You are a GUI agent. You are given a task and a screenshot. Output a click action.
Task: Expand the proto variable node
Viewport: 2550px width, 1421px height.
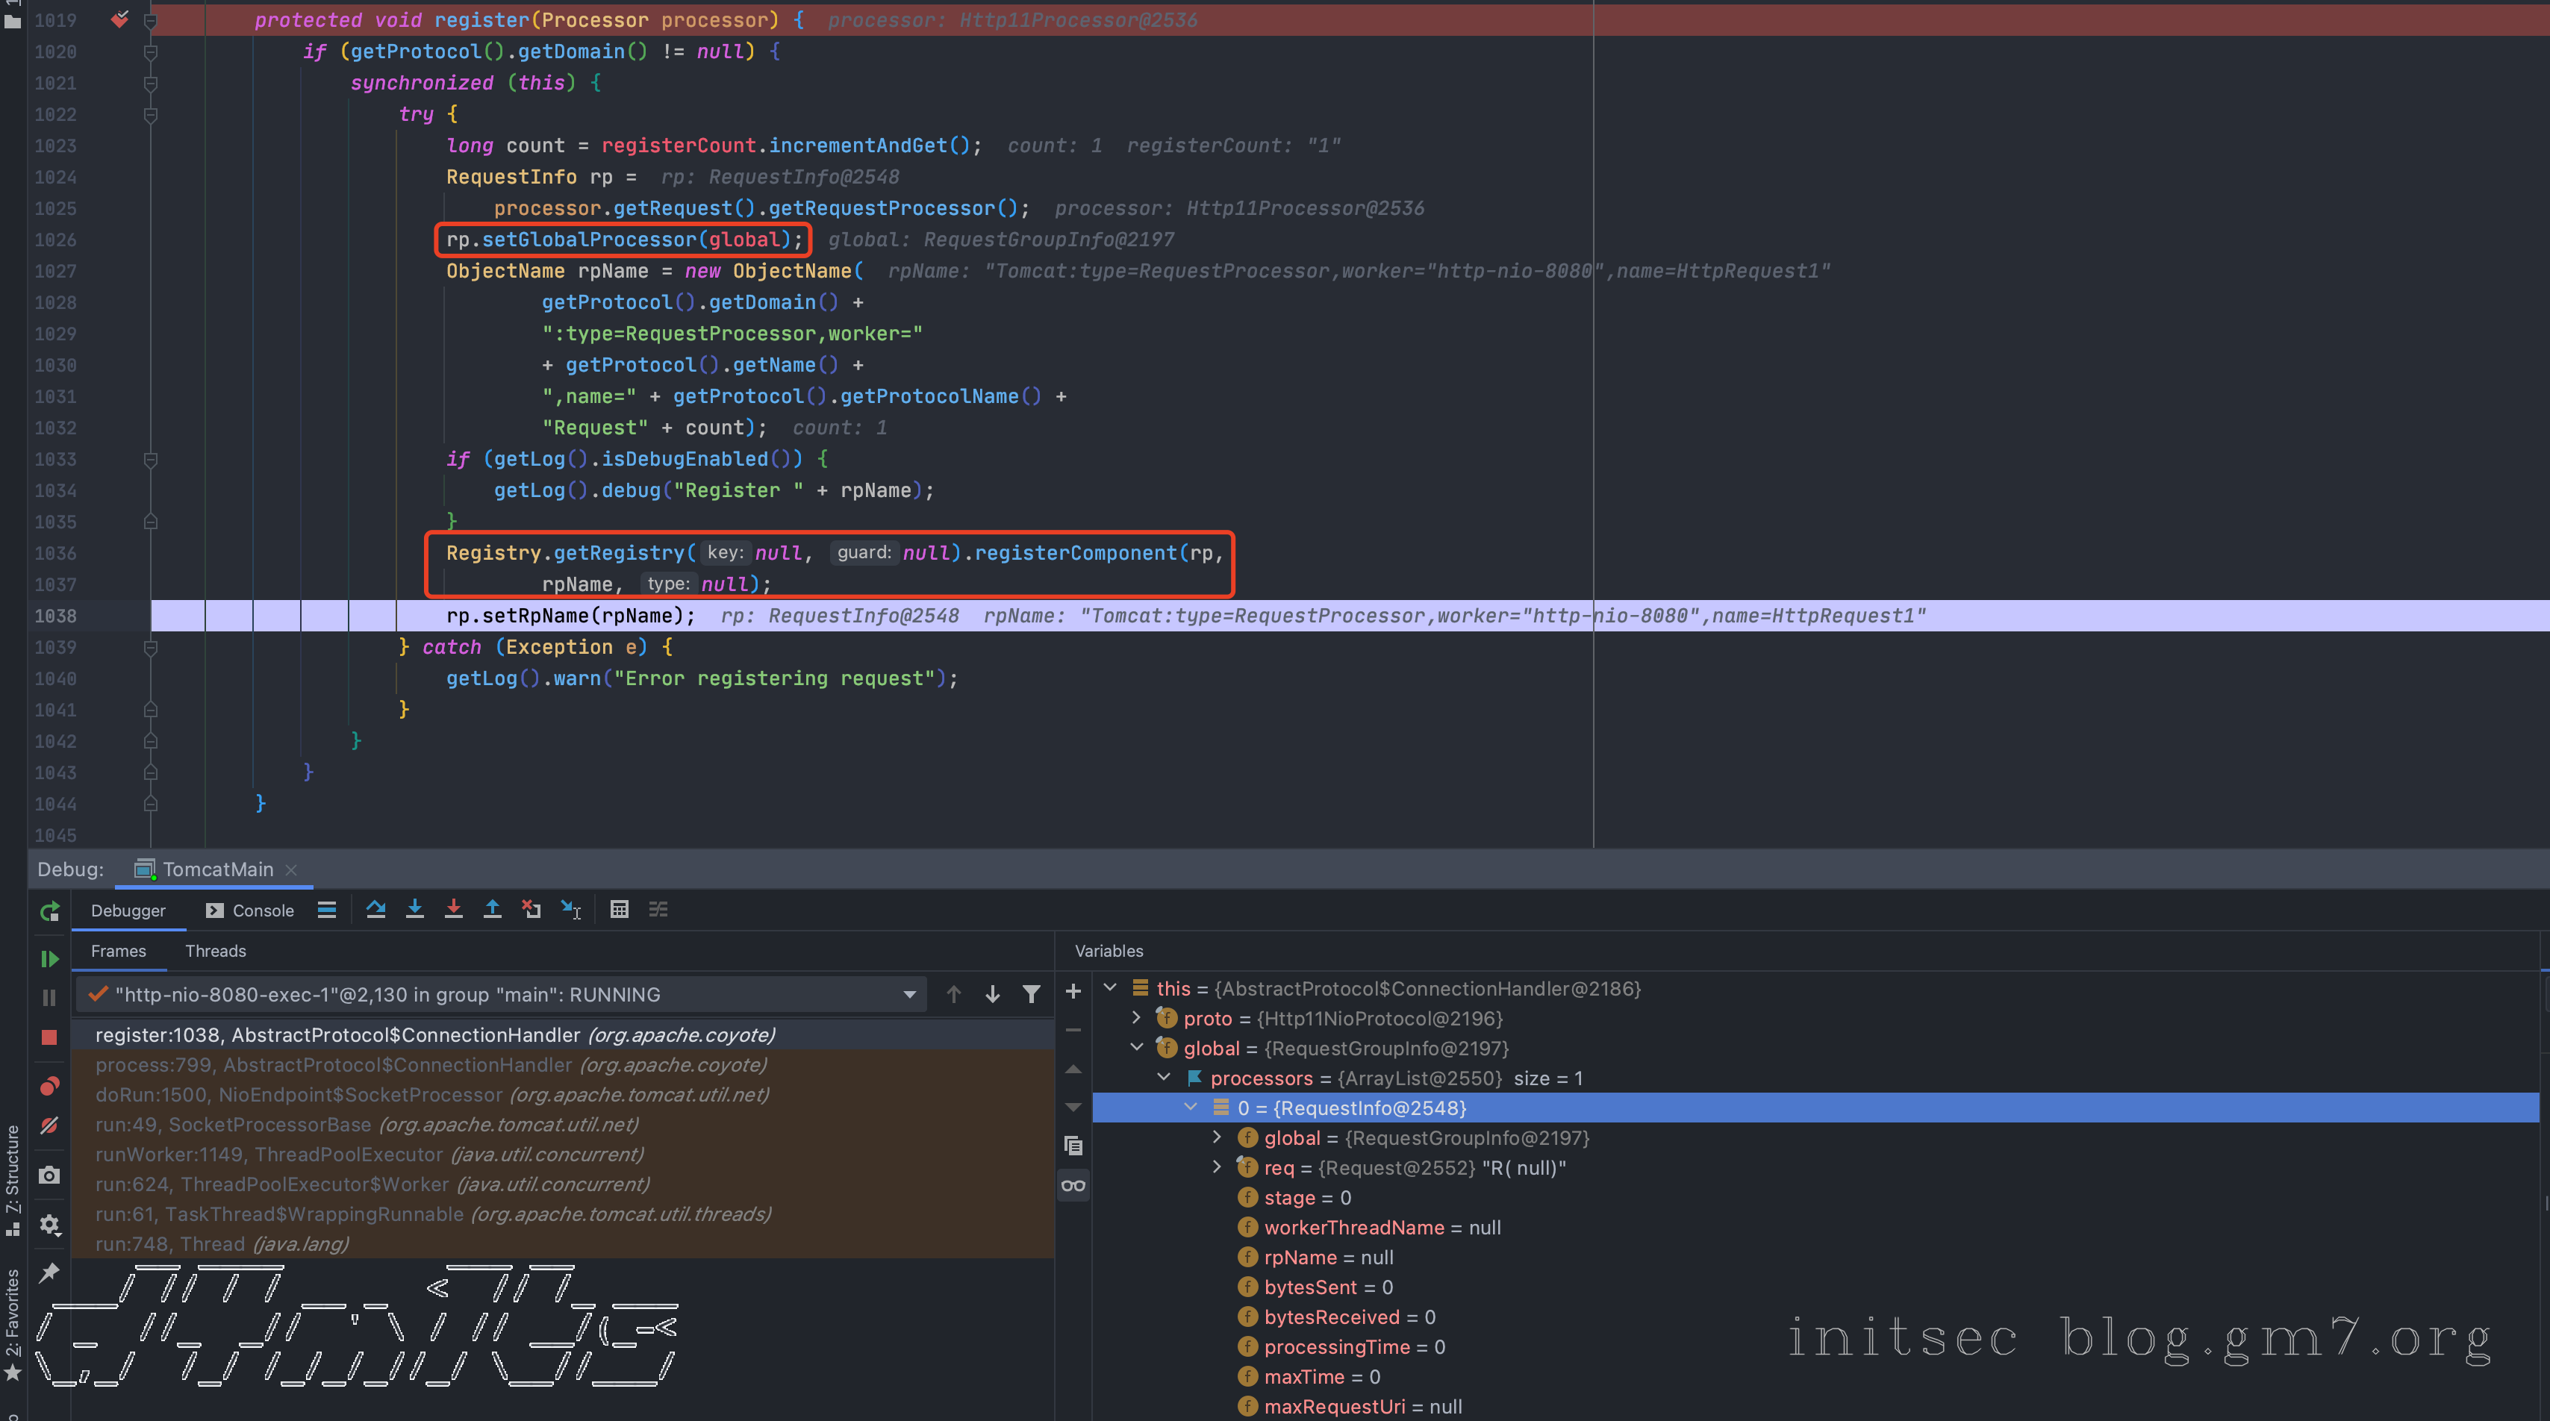click(1136, 1018)
